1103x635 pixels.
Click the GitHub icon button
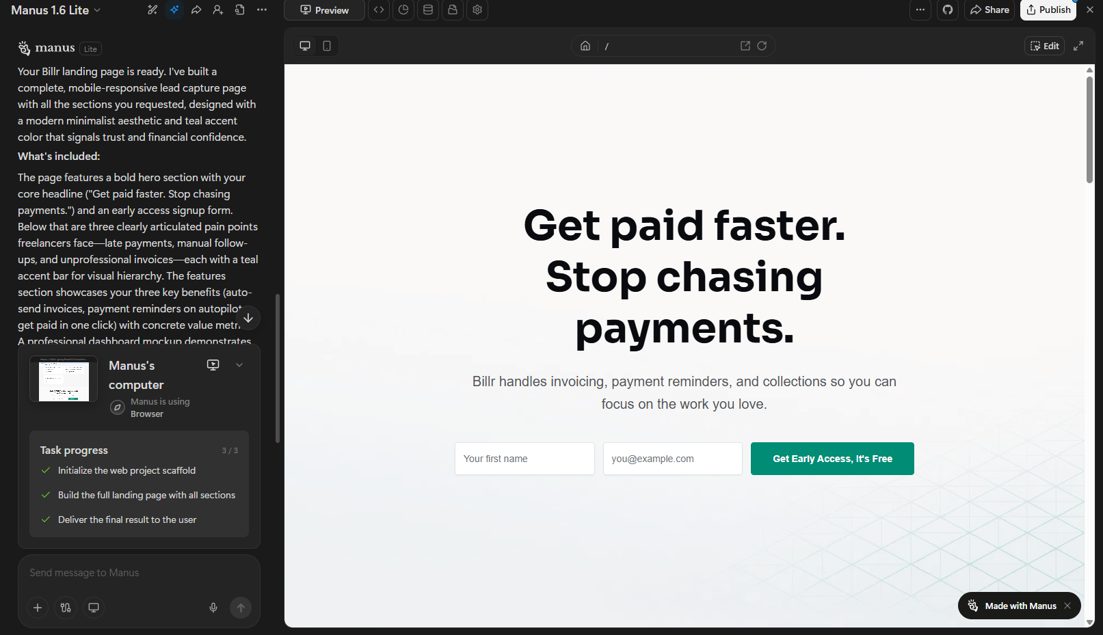948,10
